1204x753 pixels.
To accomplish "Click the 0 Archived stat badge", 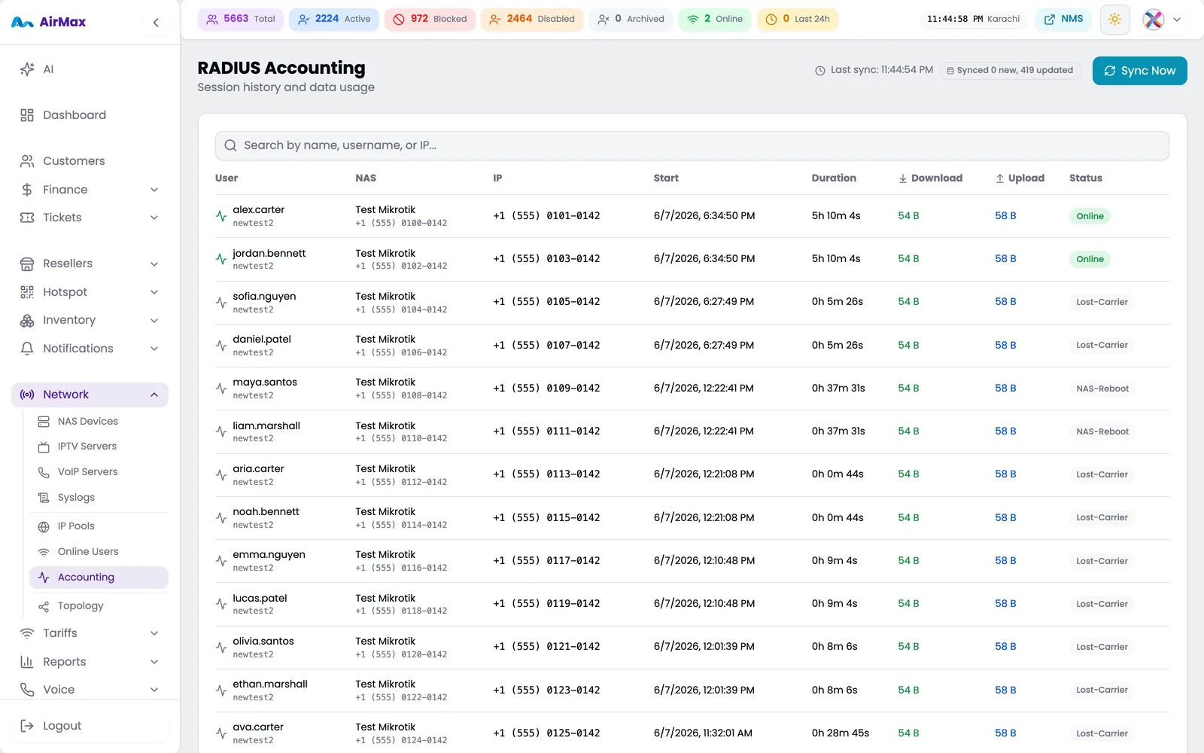I will 631,19.
